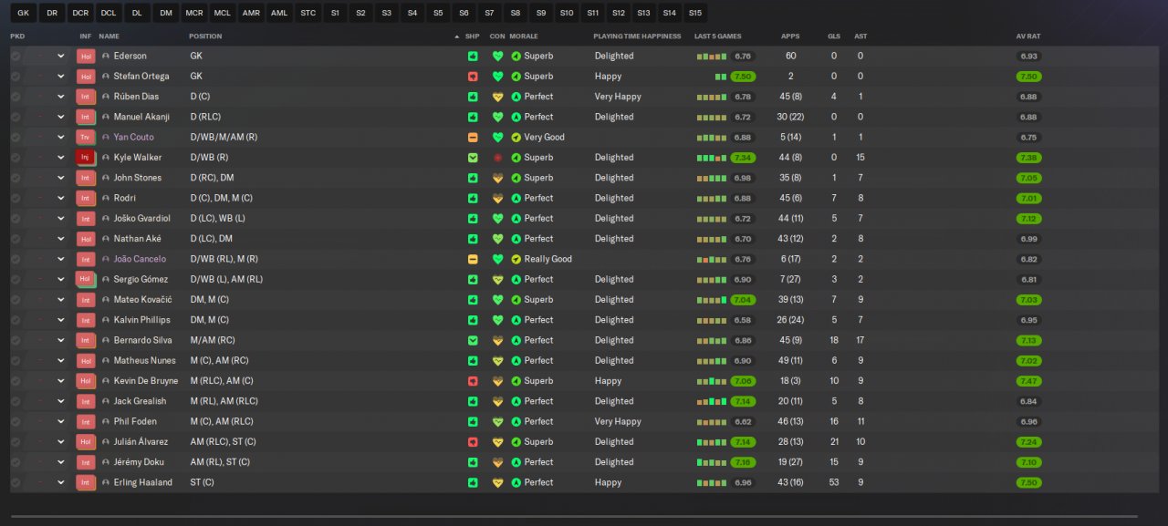This screenshot has height=526, width=1168.
Task: Click Jérémy Doku's last 5 games form bars
Action: point(712,462)
